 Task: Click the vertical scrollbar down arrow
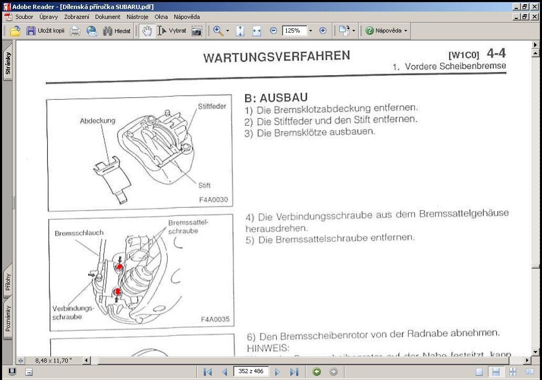coord(535,352)
